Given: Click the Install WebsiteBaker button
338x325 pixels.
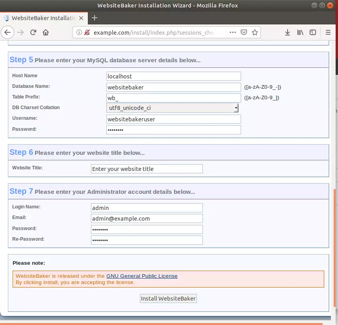Looking at the screenshot, I should [x=168, y=299].
